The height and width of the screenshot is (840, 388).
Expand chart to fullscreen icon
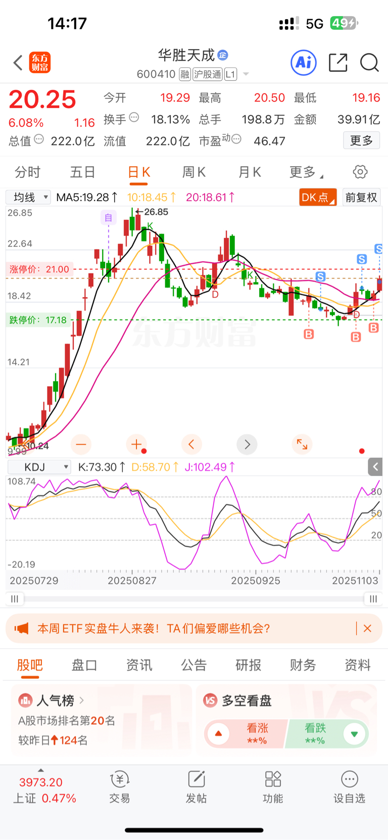[x=302, y=444]
